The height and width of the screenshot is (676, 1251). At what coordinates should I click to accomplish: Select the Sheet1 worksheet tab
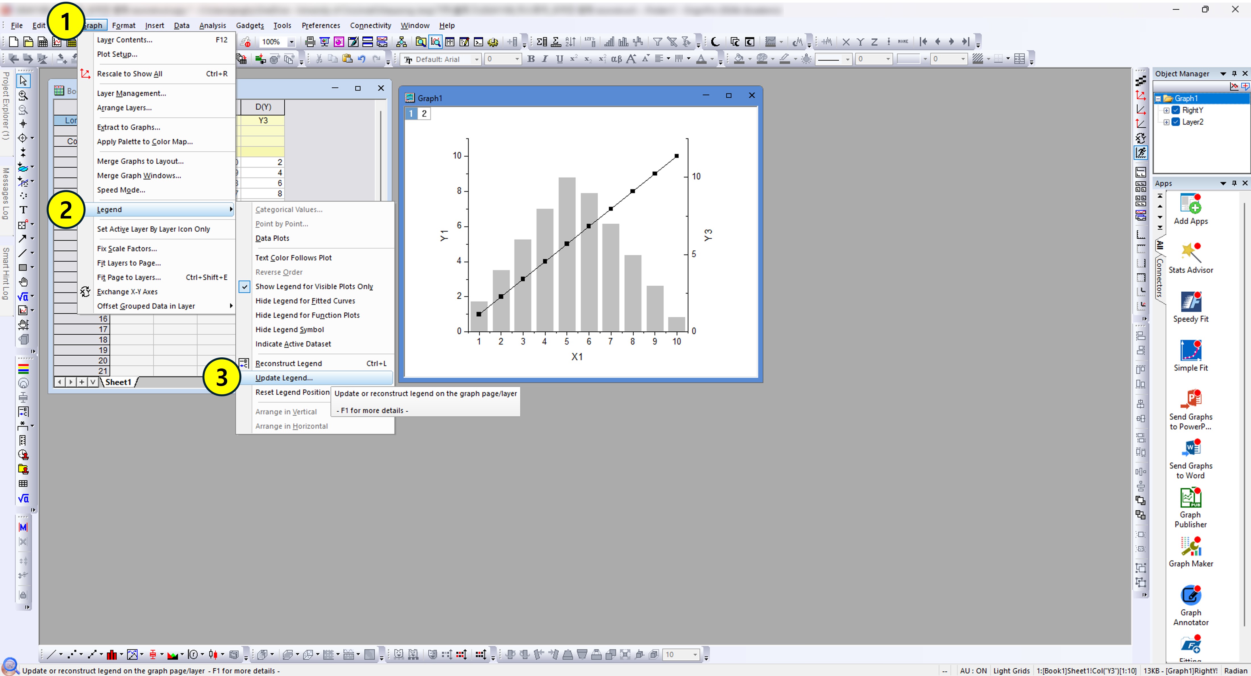click(x=118, y=382)
